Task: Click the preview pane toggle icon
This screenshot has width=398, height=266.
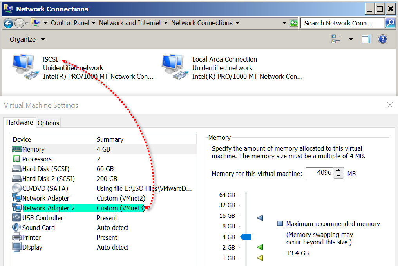Action: 366,39
